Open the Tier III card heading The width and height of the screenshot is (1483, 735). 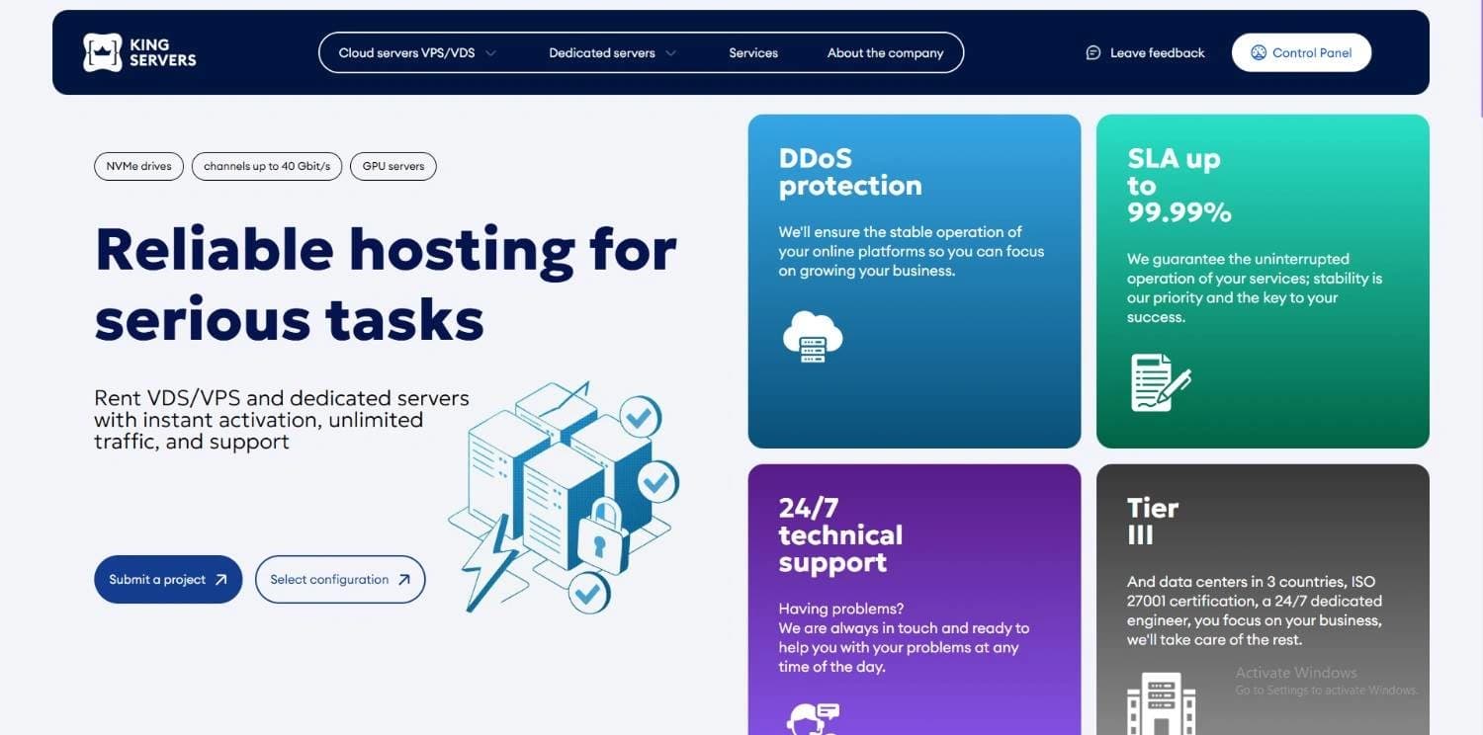pyautogui.click(x=1153, y=522)
